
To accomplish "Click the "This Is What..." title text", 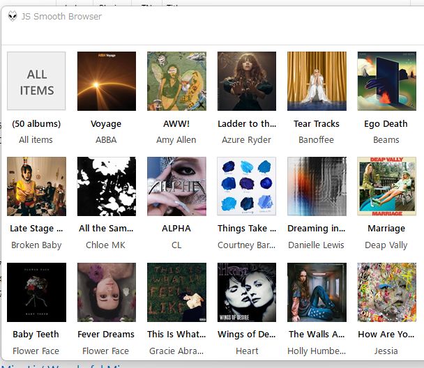I will [x=176, y=335].
